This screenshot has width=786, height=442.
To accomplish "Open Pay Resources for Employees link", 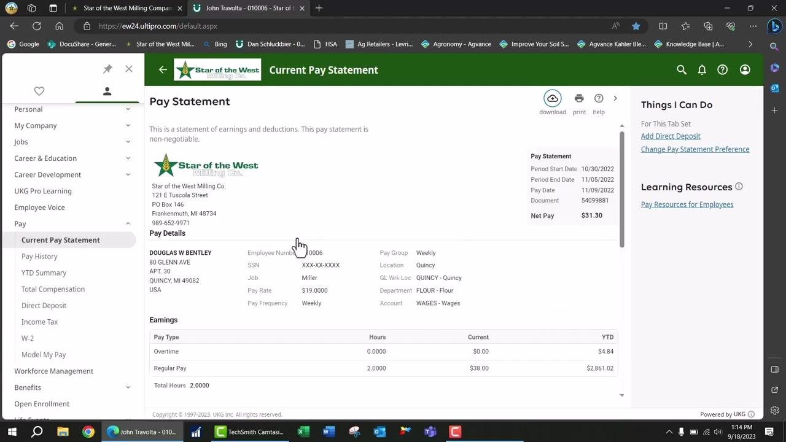I will (687, 204).
